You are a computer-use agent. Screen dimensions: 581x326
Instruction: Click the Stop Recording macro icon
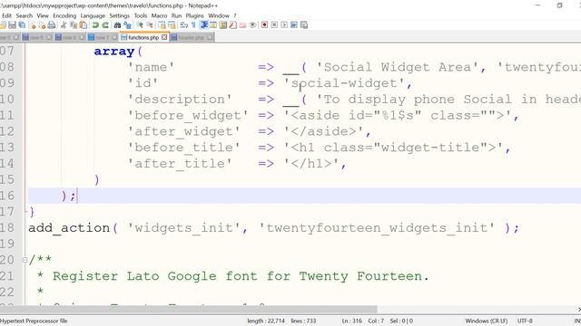tap(274, 25)
